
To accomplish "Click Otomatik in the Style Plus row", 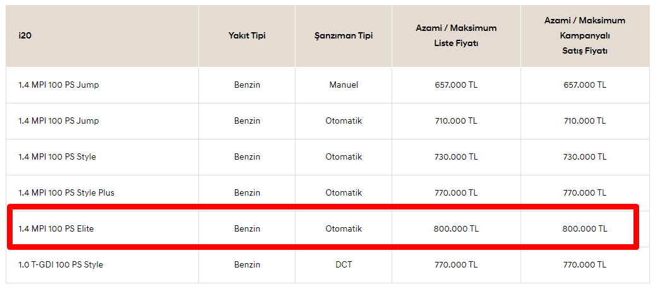I will 344,192.
